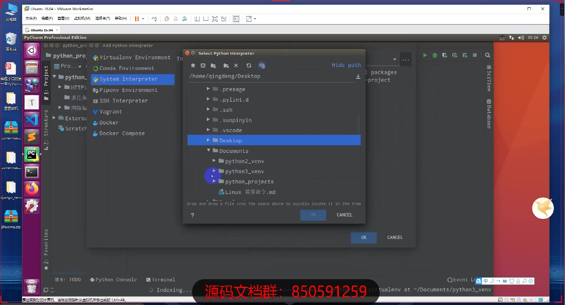Image resolution: width=565 pixels, height=305 pixels.
Task: Open Typora T icon in dock
Action: pos(32,102)
